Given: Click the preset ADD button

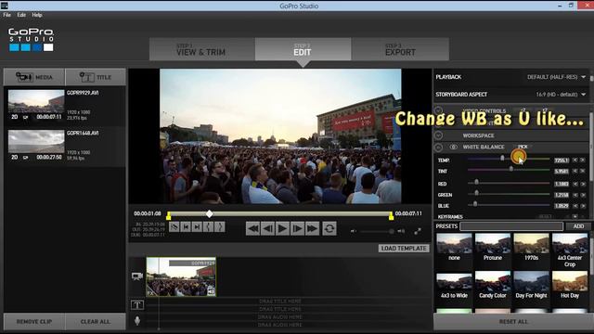Looking at the screenshot, I should tap(578, 226).
